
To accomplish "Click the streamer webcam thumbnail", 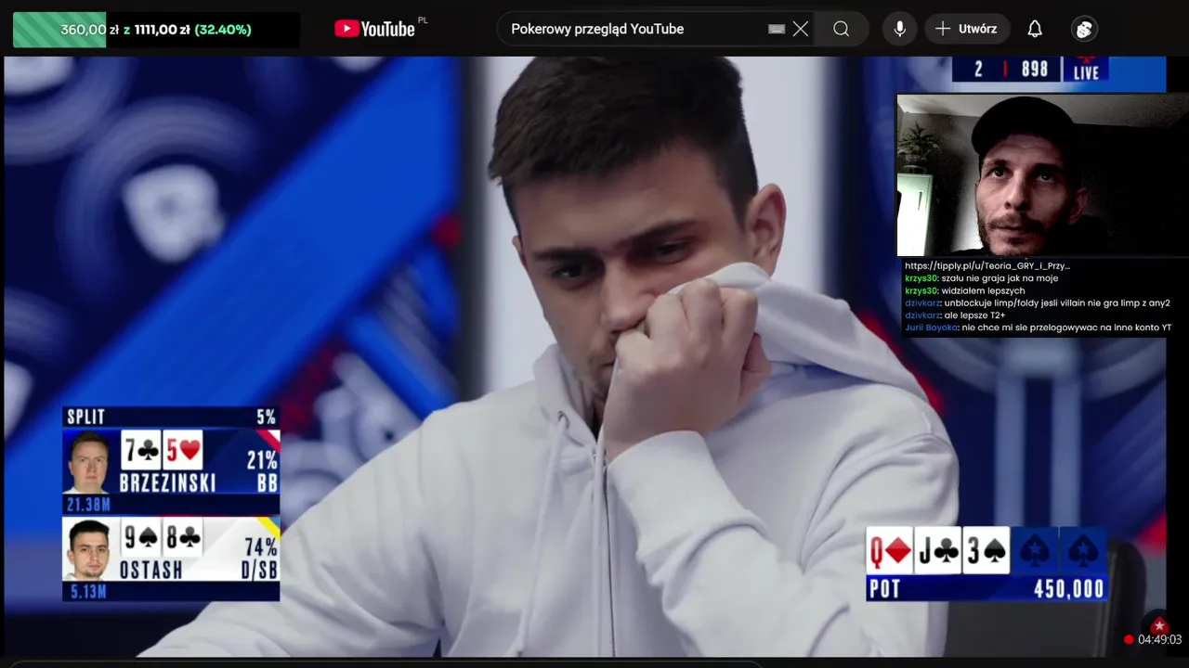I will point(1041,175).
